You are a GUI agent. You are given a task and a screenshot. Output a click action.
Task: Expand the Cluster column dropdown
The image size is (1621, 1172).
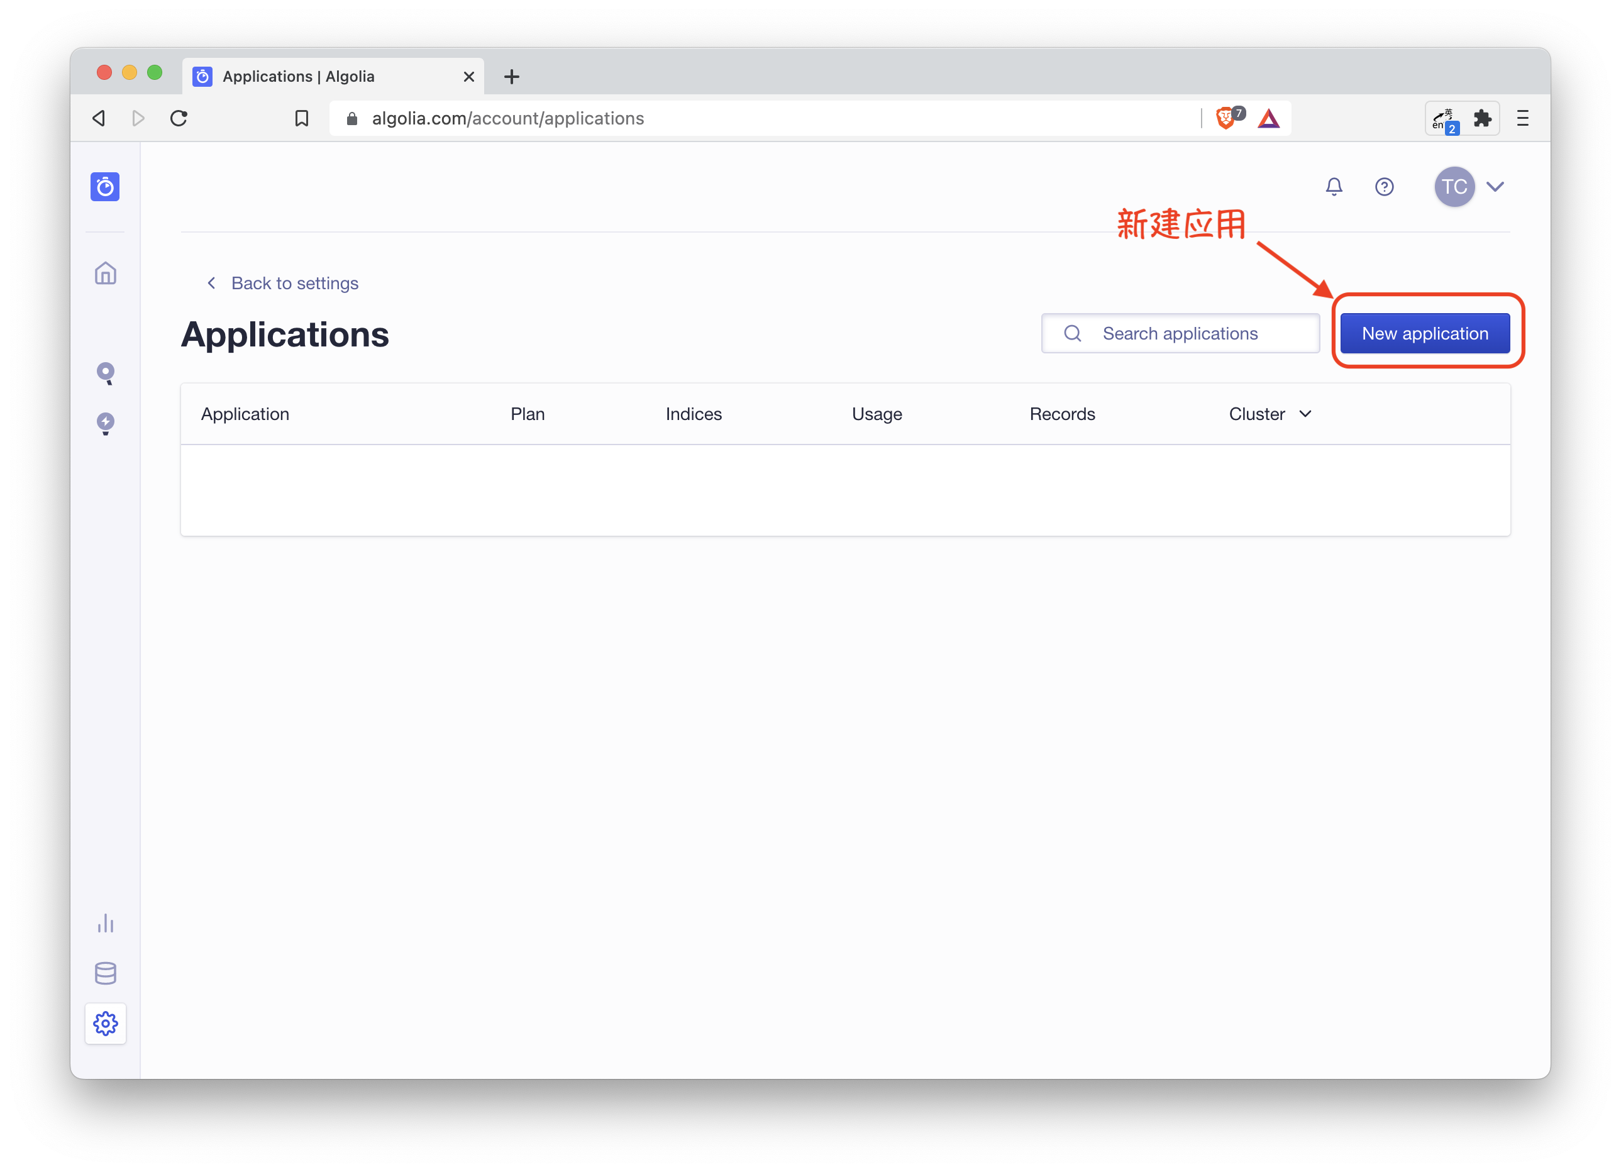pyautogui.click(x=1306, y=414)
